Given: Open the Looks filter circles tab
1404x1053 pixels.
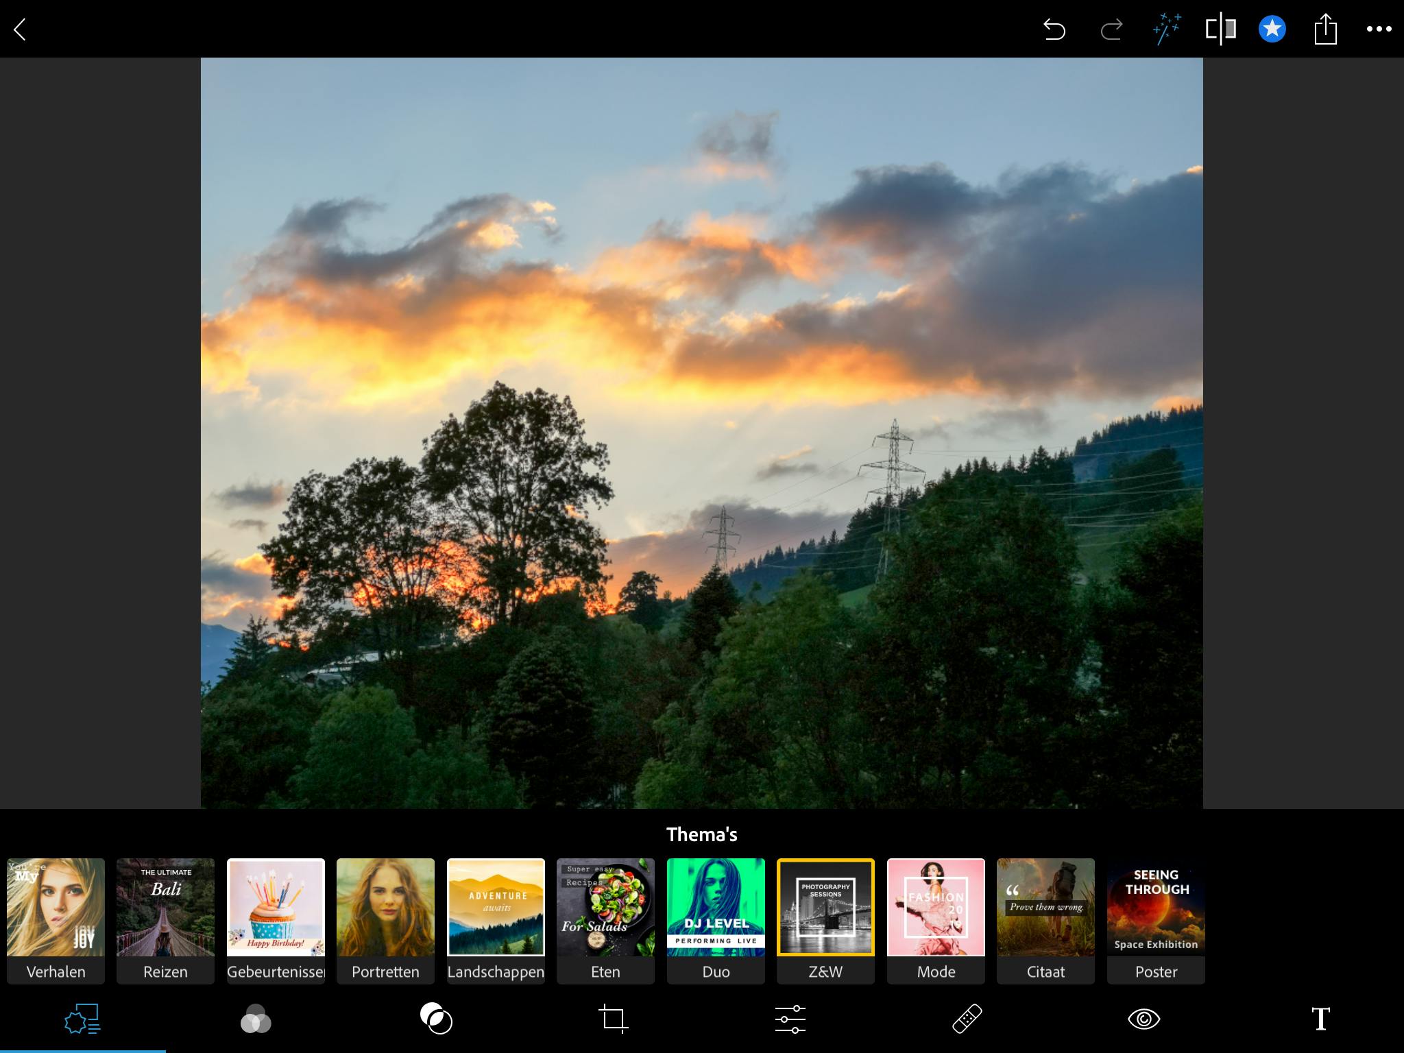Looking at the screenshot, I should click(x=256, y=1019).
